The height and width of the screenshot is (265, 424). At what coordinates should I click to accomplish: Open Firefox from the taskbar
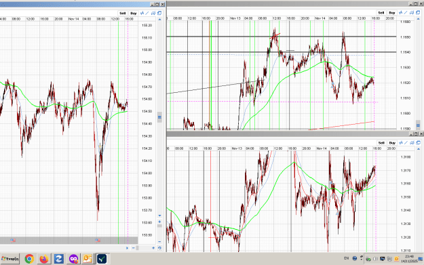44,259
